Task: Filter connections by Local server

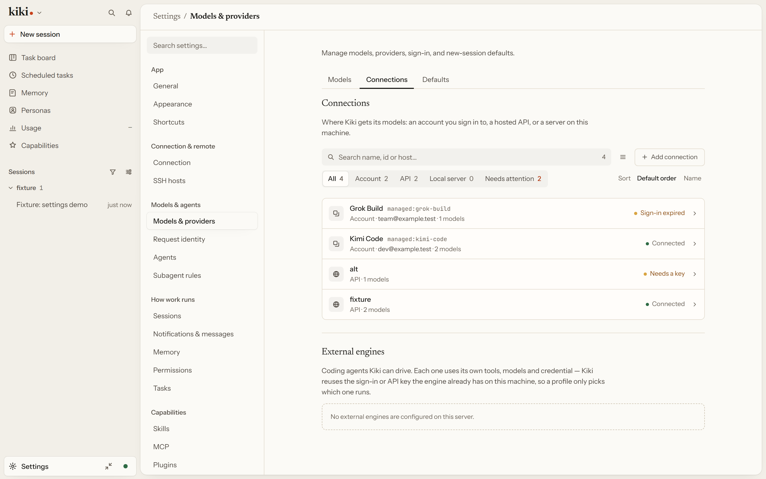Action: pyautogui.click(x=451, y=179)
